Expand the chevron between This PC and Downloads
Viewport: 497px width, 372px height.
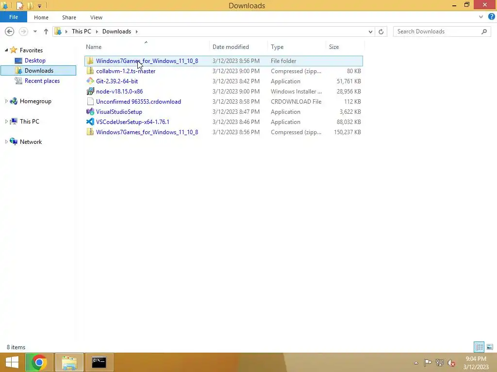tap(97, 31)
